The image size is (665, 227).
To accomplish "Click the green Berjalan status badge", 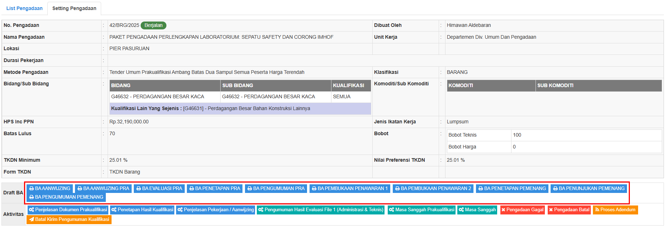I will coord(154,25).
